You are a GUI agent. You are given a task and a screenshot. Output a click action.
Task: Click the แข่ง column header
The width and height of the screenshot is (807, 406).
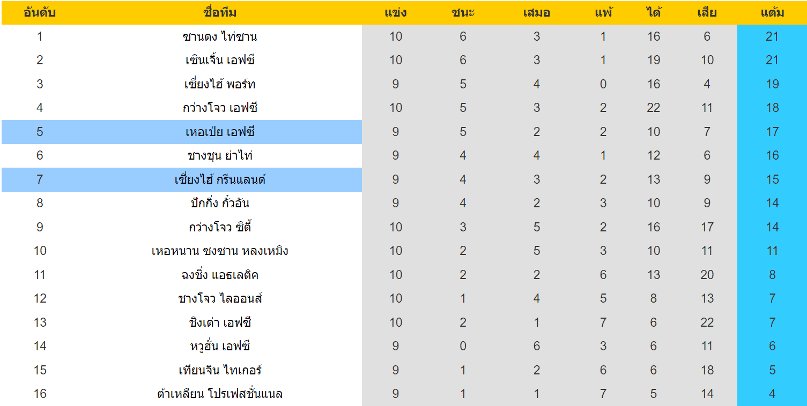click(x=396, y=13)
